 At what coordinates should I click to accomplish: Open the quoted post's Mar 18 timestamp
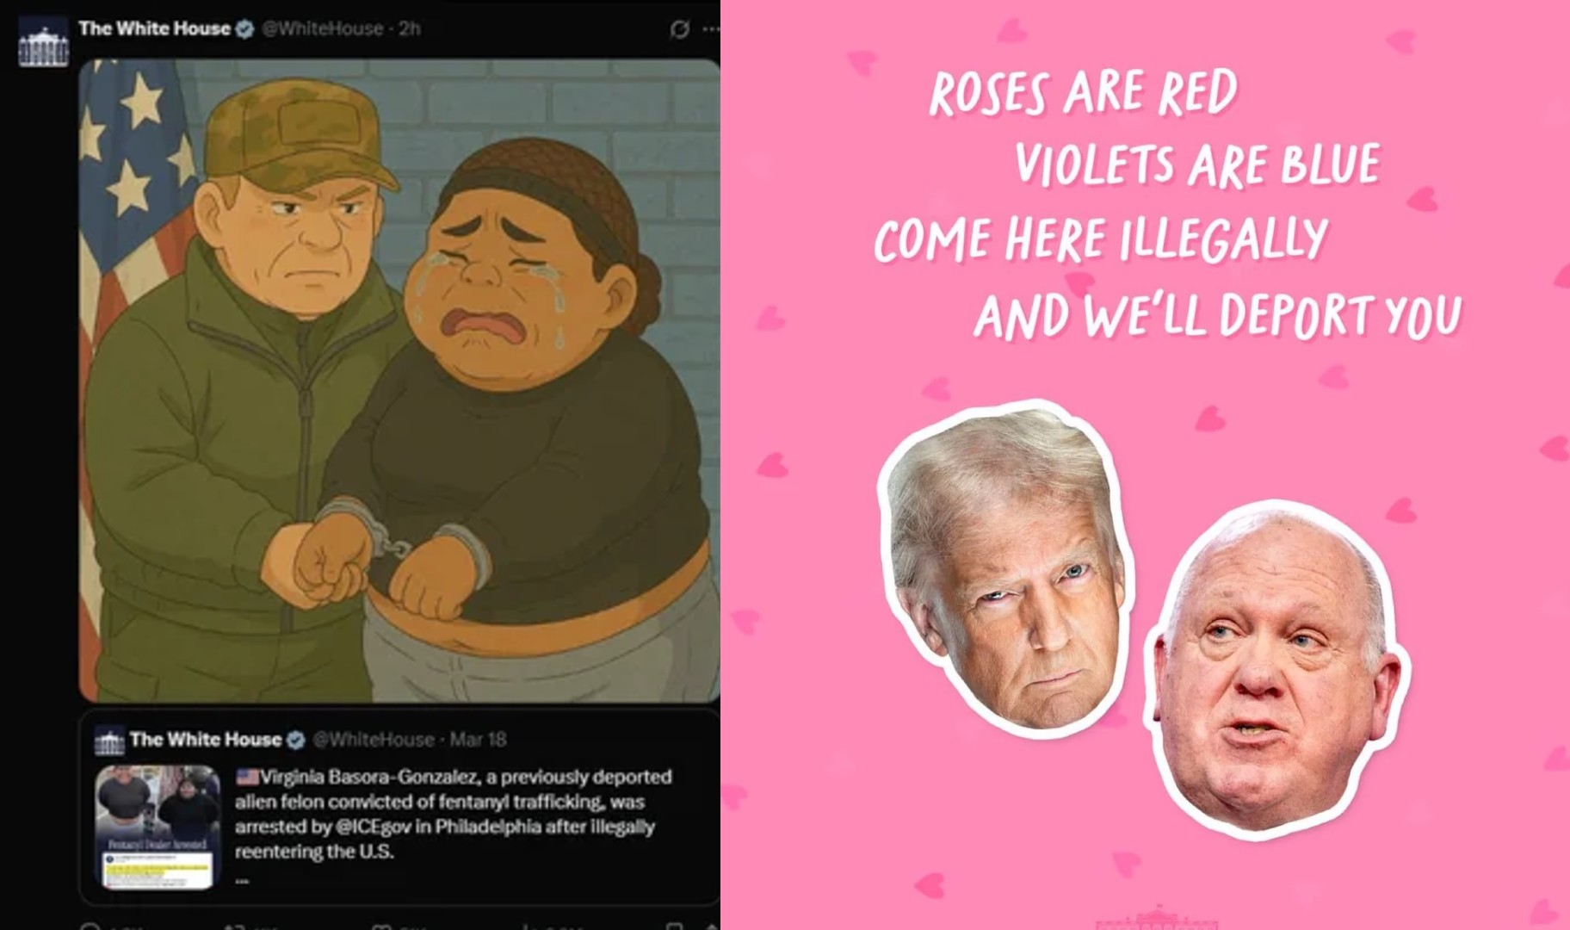pos(479,739)
